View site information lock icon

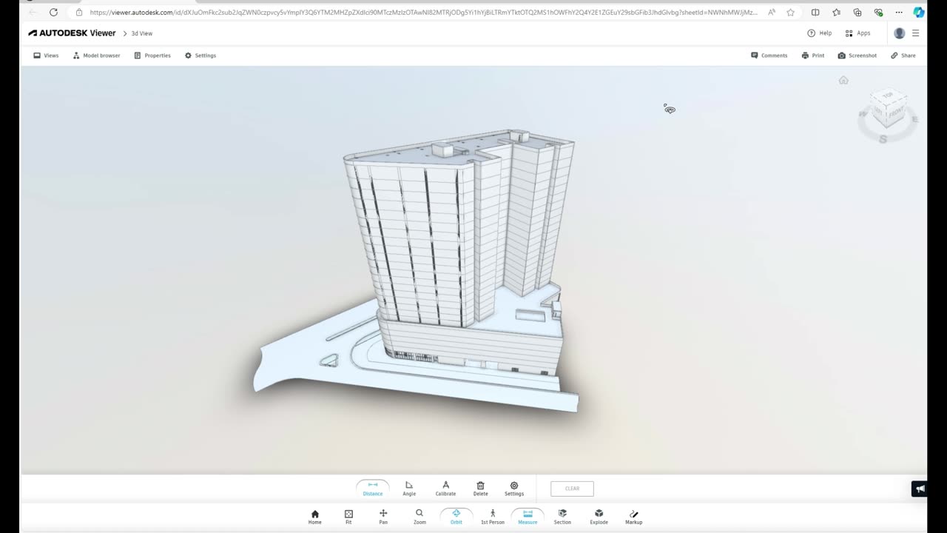tap(79, 12)
